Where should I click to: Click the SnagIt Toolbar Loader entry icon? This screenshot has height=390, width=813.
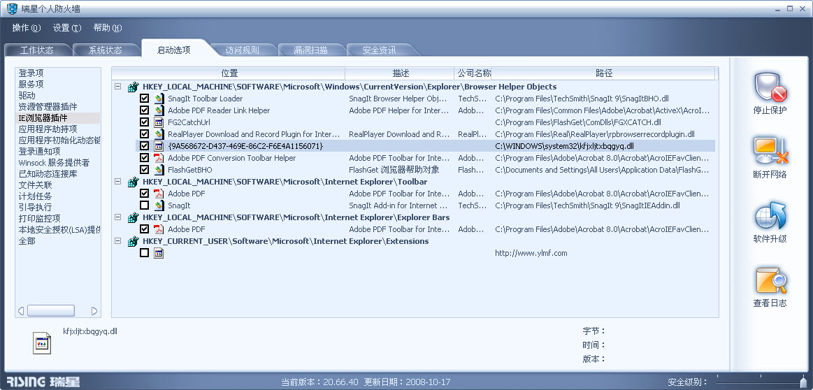(159, 99)
